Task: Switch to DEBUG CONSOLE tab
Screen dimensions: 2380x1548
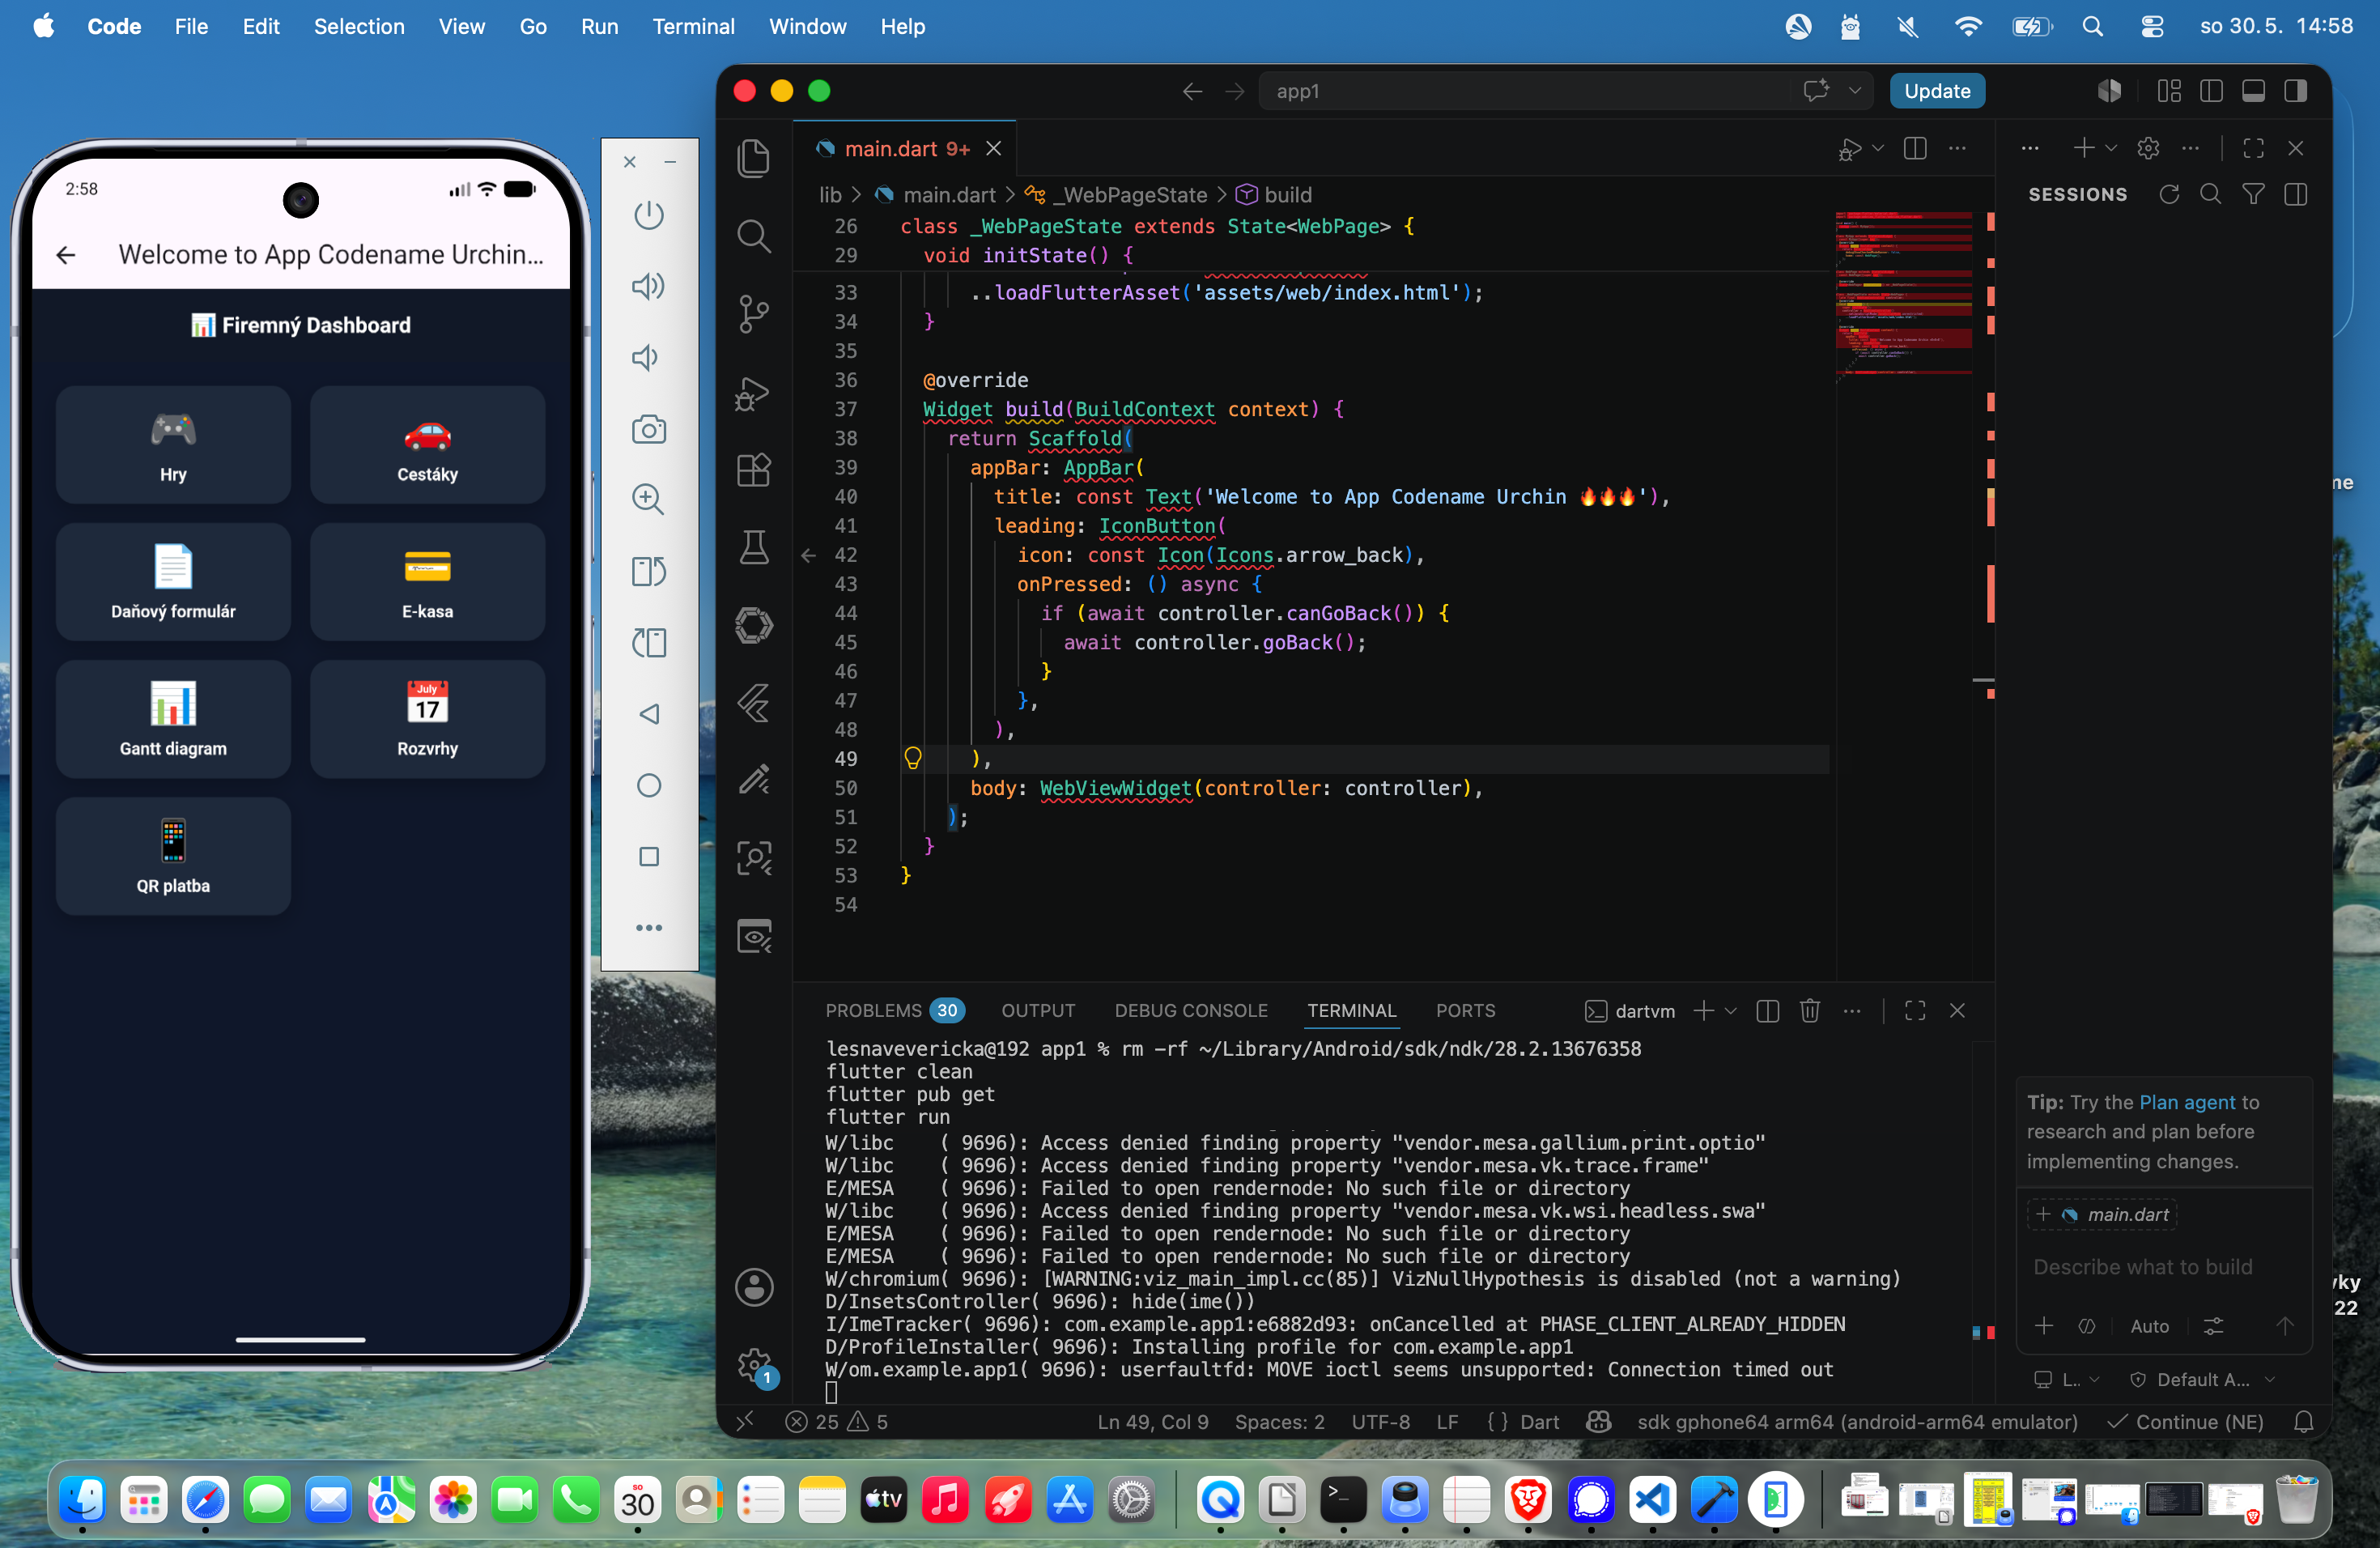Action: point(1191,1011)
